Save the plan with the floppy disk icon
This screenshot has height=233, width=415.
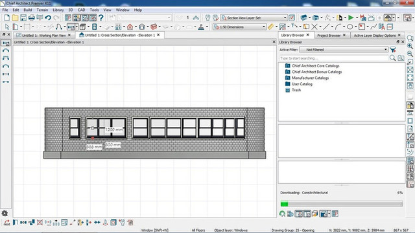coord(23,17)
